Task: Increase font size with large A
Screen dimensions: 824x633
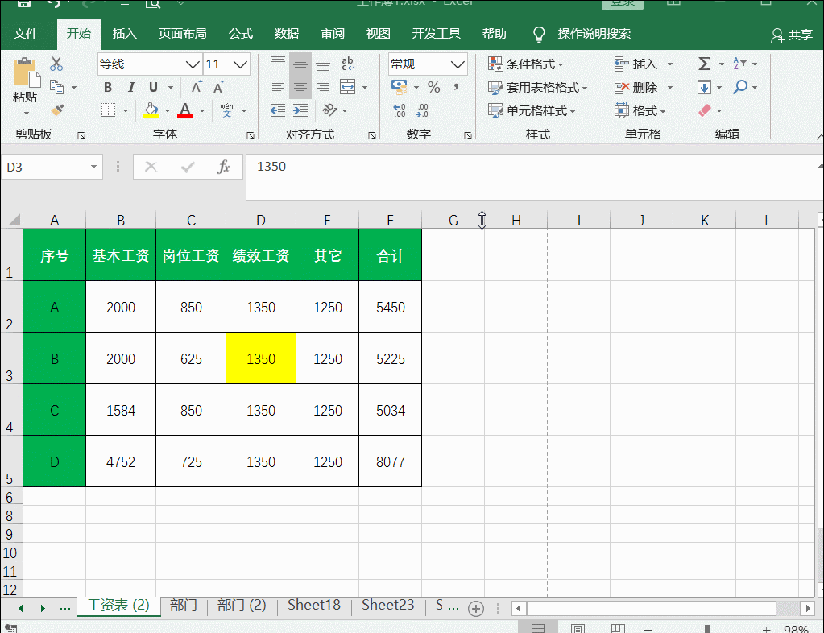Action: click(x=197, y=87)
